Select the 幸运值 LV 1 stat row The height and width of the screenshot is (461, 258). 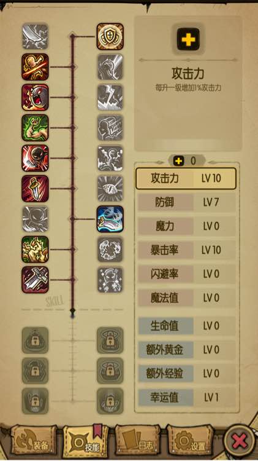point(187,398)
